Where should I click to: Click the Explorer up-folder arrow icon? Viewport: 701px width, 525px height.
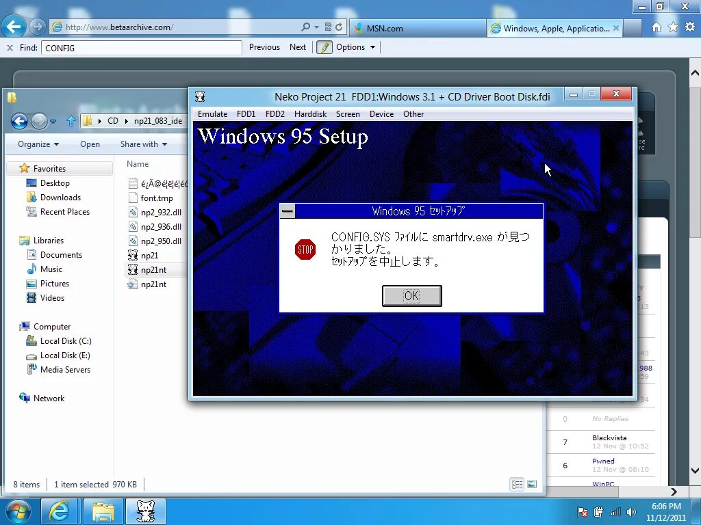pyautogui.click(x=71, y=121)
